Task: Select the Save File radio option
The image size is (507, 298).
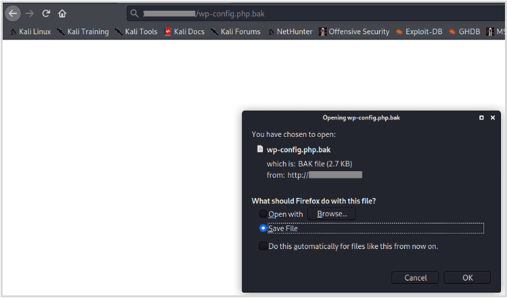Action: pos(263,228)
